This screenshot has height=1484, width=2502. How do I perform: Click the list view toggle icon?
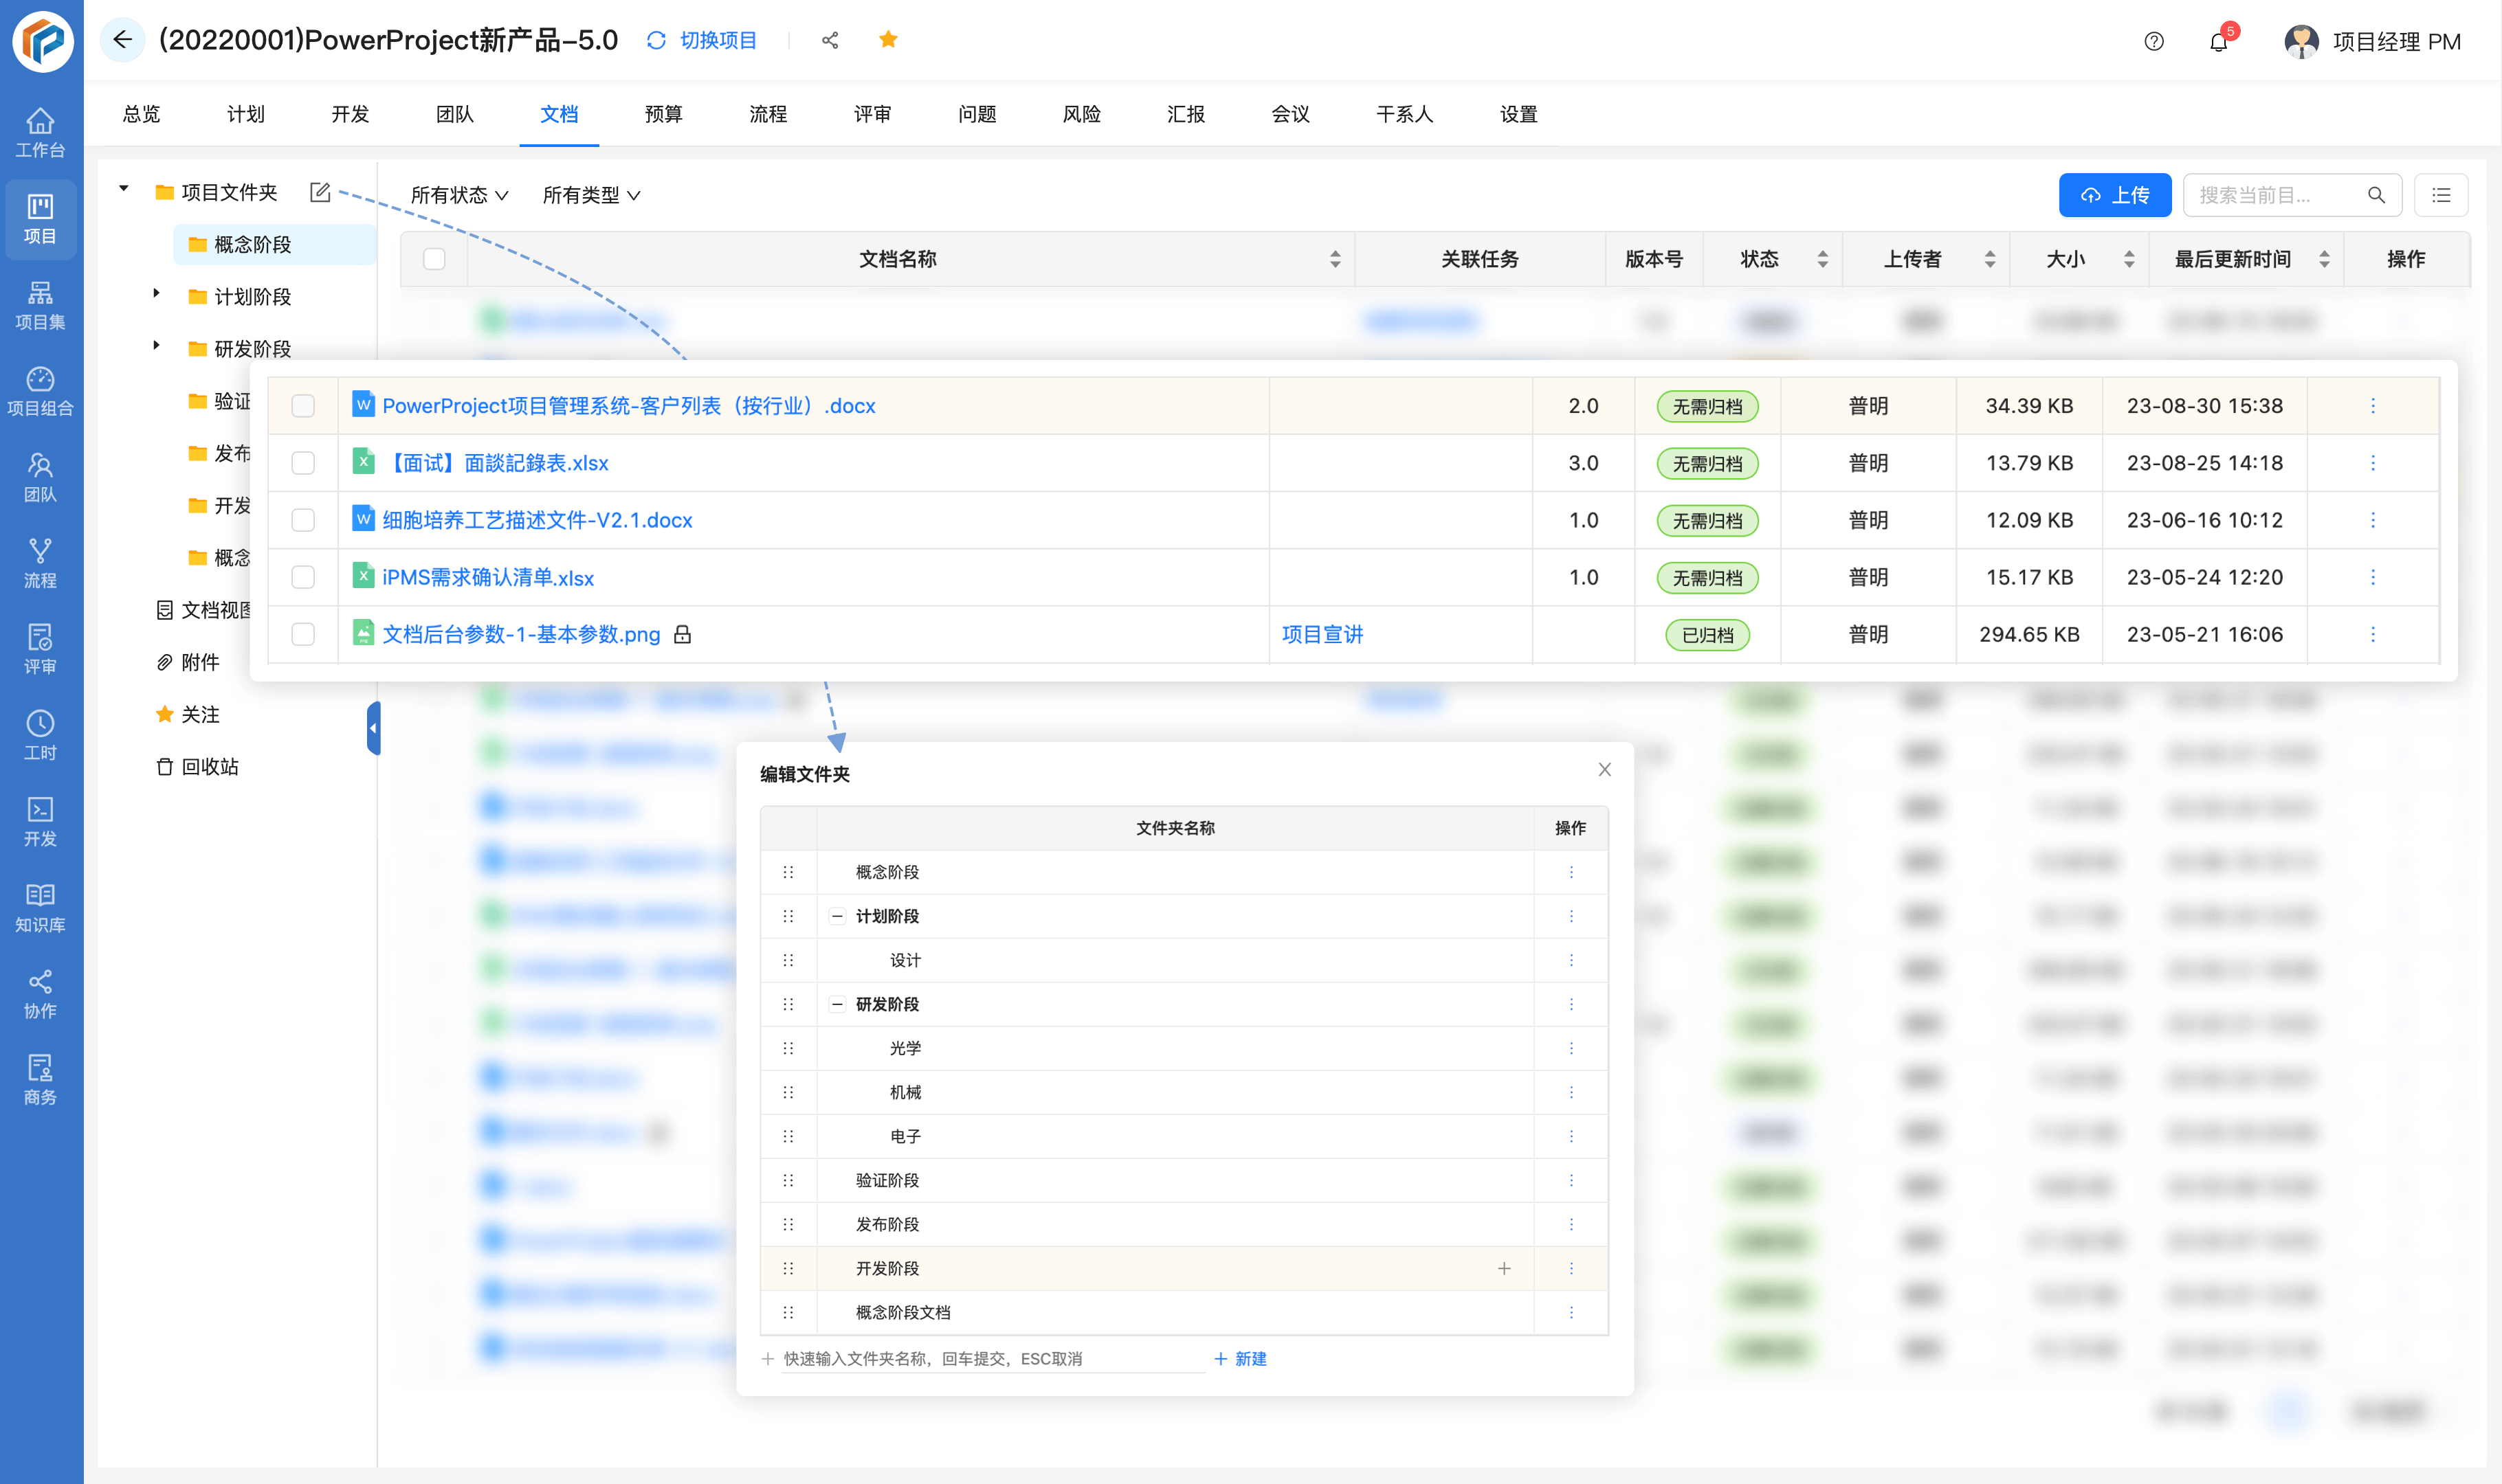pos(2440,195)
